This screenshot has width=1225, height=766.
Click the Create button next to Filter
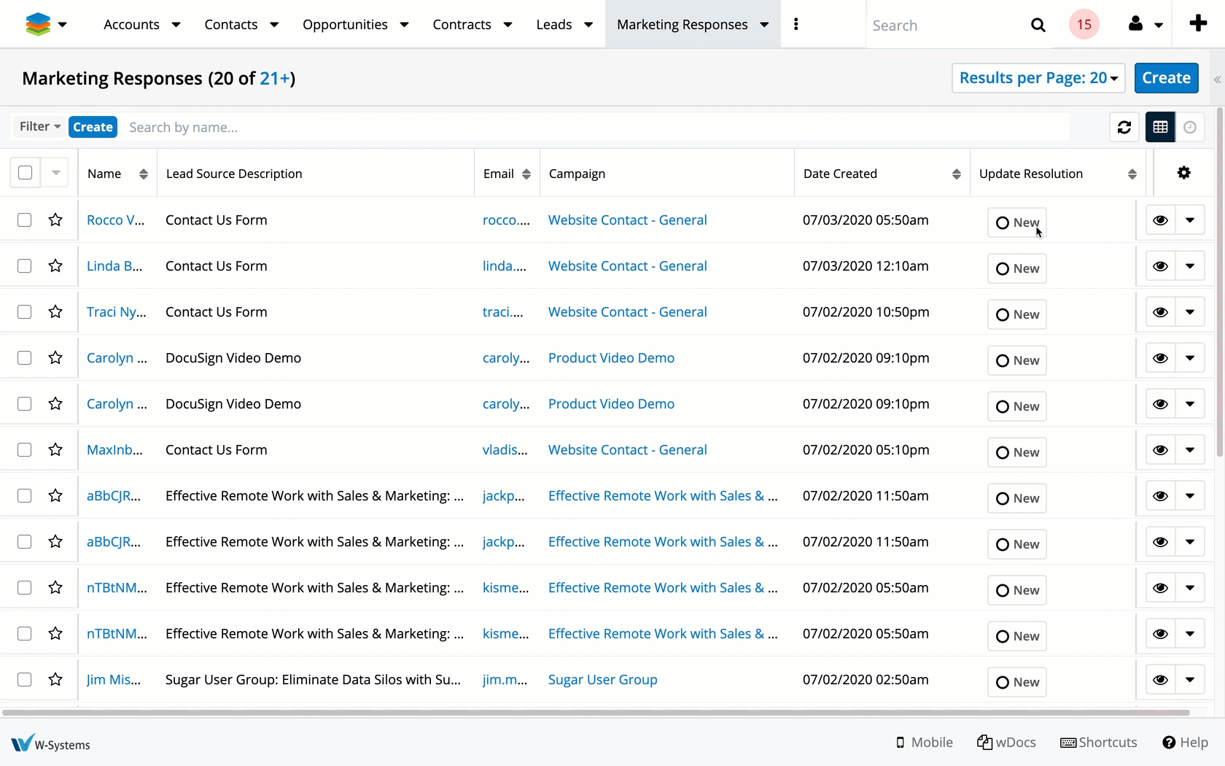click(x=93, y=127)
